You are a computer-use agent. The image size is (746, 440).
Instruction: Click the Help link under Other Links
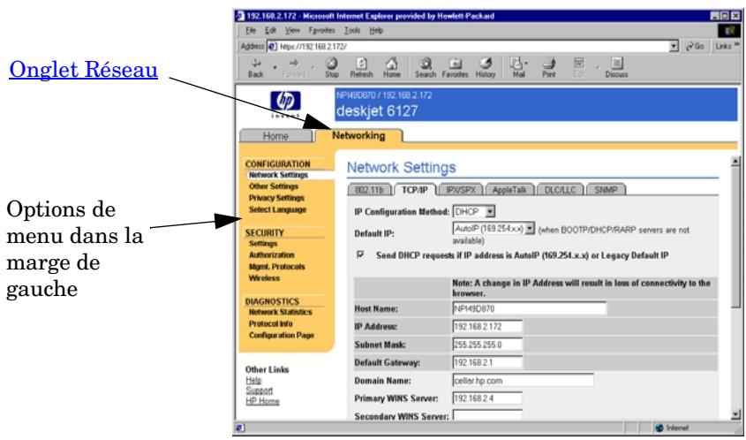253,381
